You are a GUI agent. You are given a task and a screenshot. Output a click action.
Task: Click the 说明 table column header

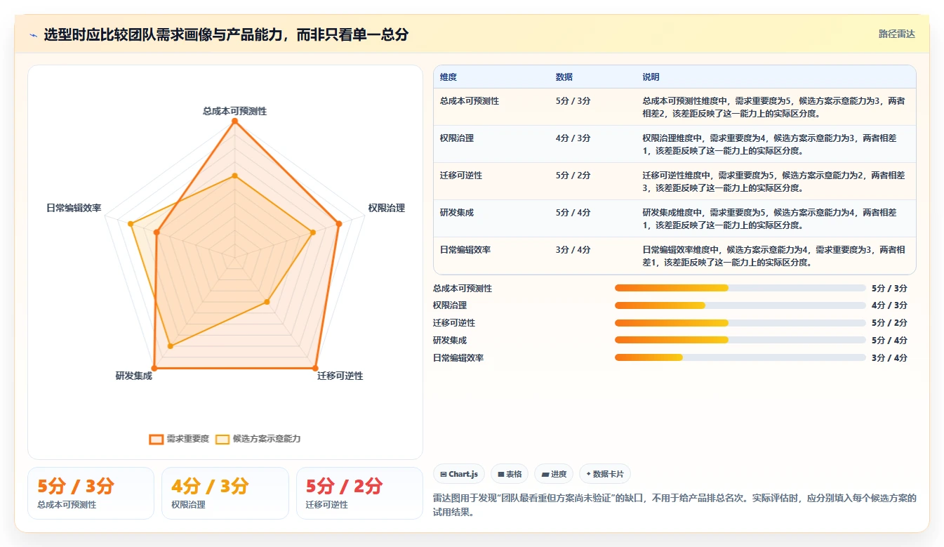tap(651, 77)
